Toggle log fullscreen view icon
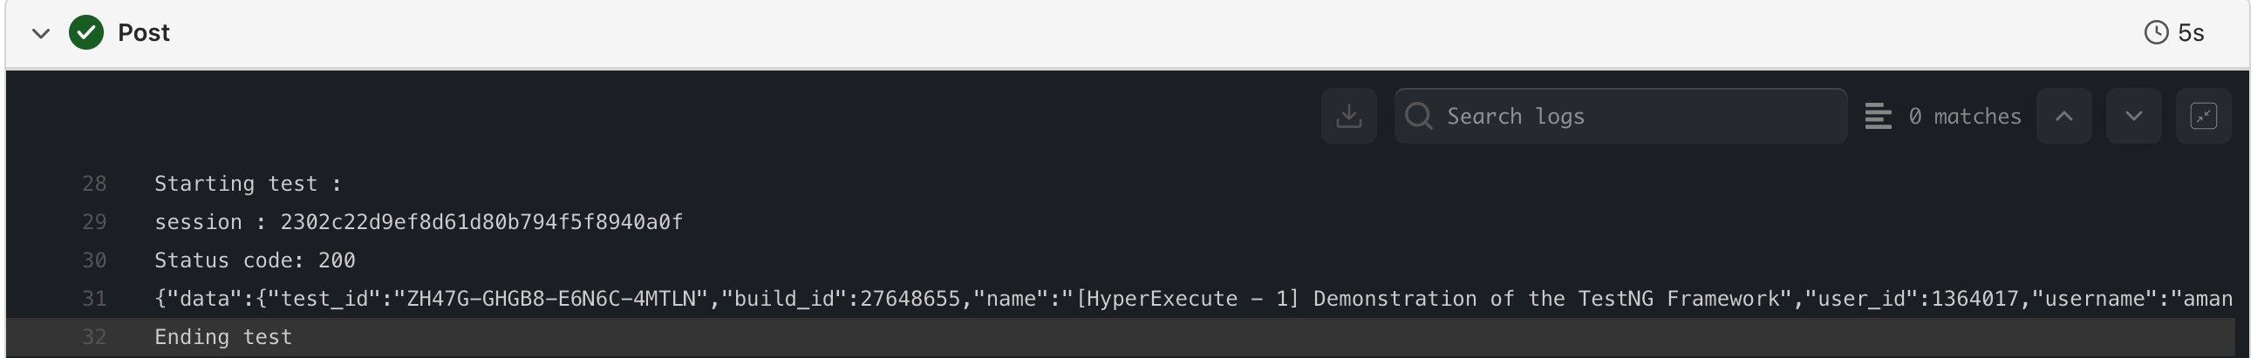This screenshot has width=2264, height=358. coord(2202,116)
